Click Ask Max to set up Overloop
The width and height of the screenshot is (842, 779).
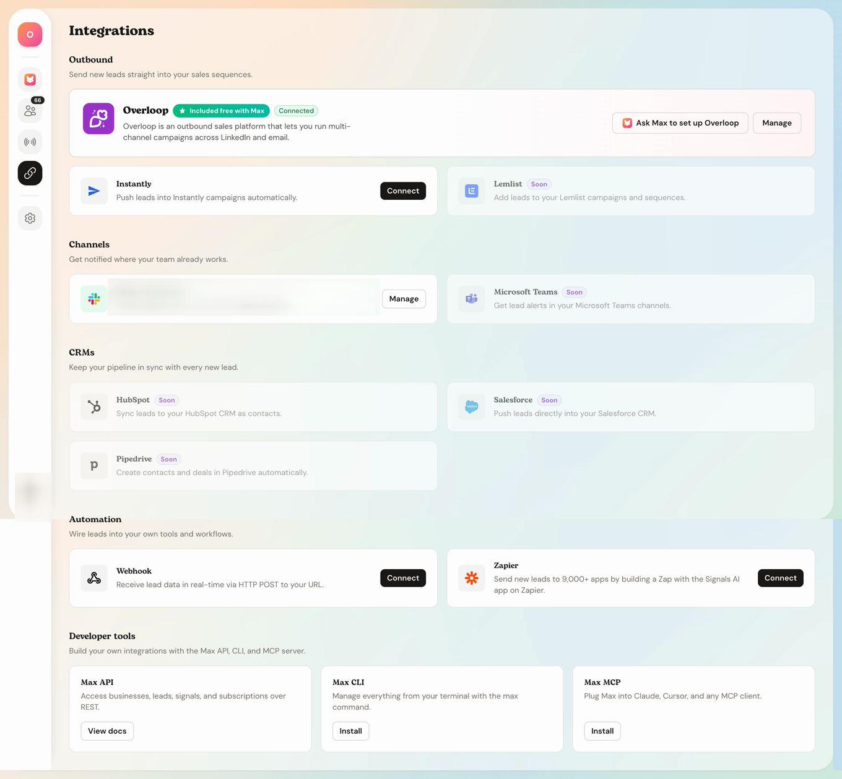(680, 123)
